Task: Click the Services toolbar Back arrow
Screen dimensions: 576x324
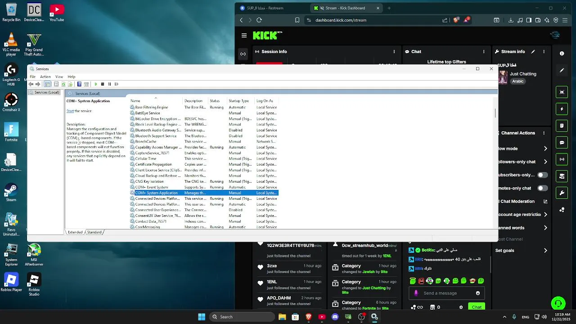Action: tap(31, 84)
